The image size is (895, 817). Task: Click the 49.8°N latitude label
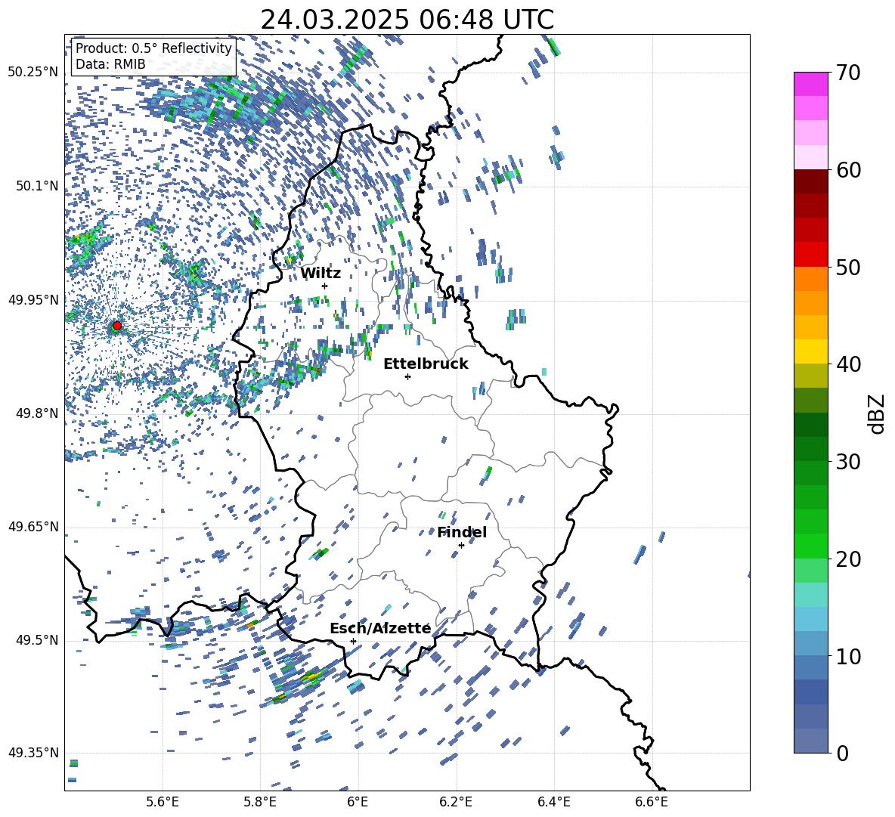click(x=38, y=413)
